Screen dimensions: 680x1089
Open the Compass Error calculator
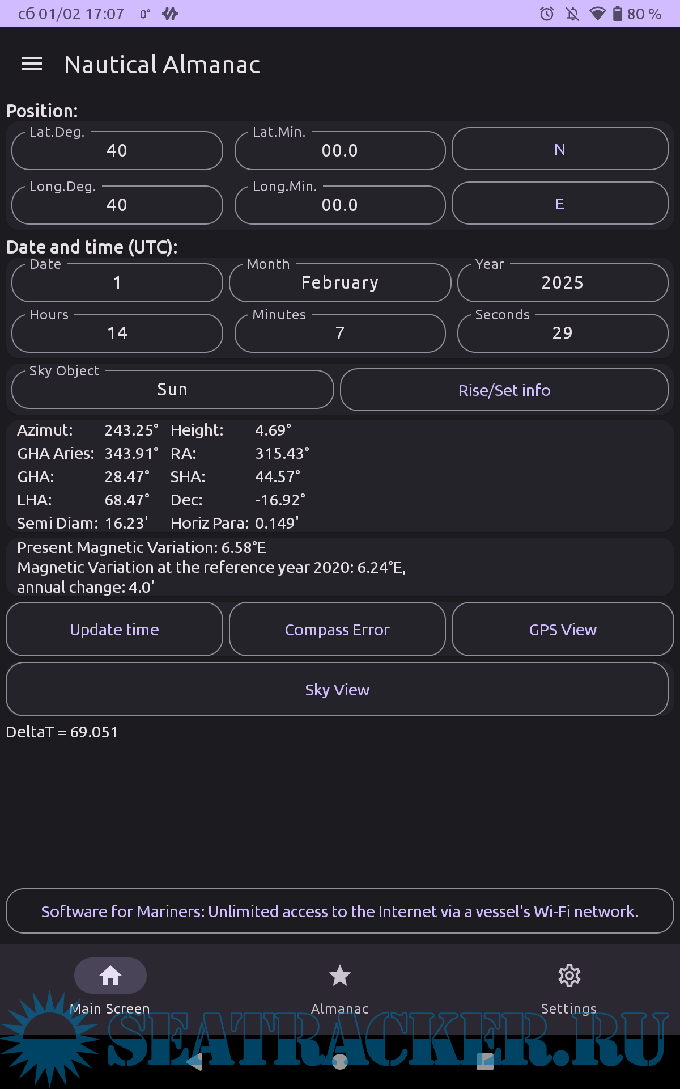click(x=337, y=630)
